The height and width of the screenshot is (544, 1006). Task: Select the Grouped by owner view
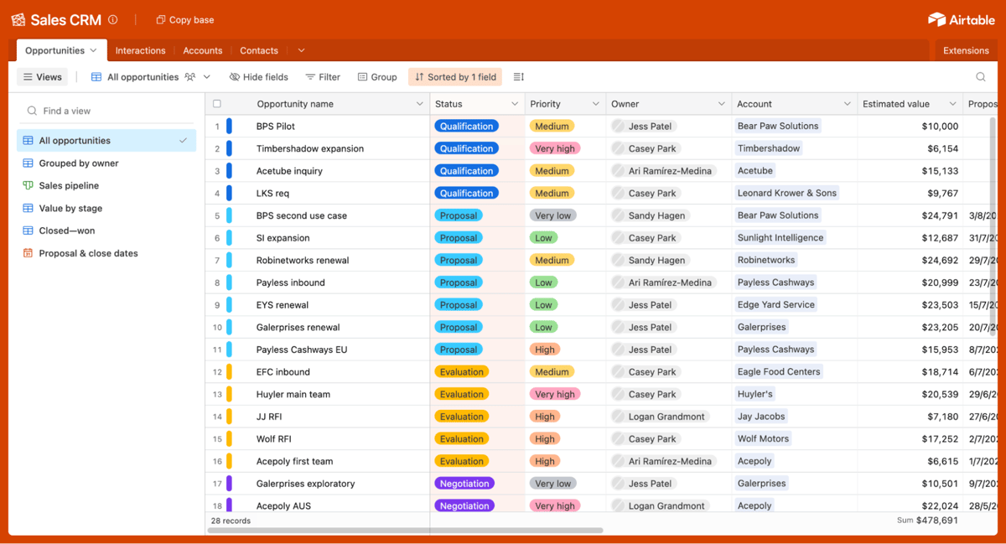click(106, 163)
